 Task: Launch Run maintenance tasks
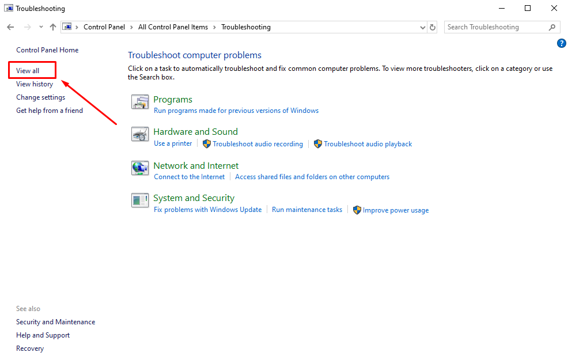pyautogui.click(x=307, y=210)
